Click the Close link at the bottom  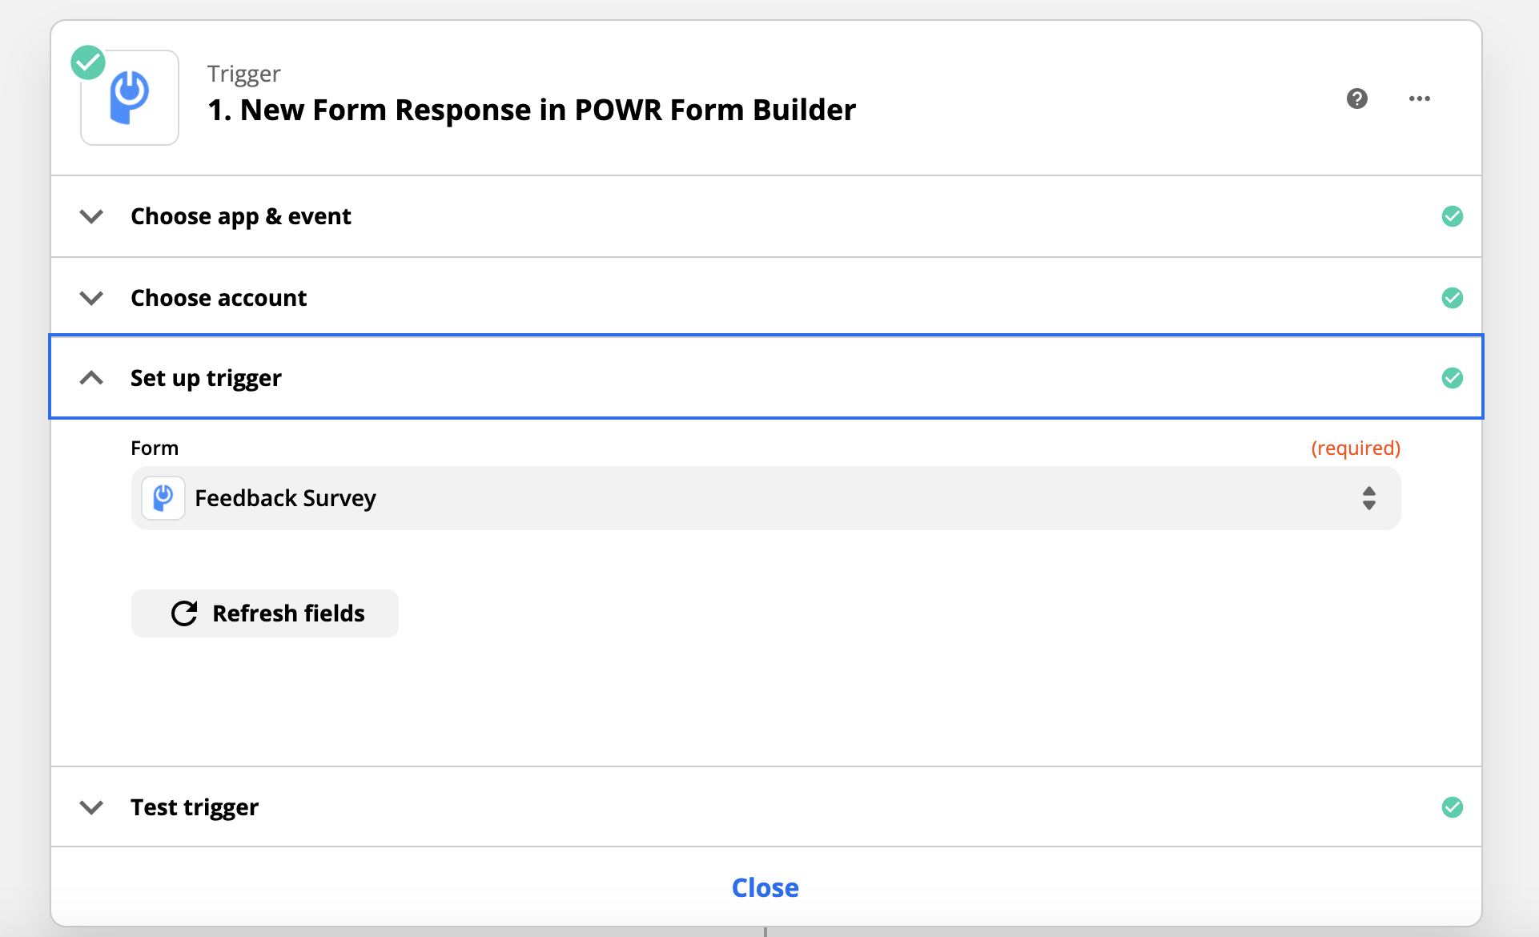(765, 887)
